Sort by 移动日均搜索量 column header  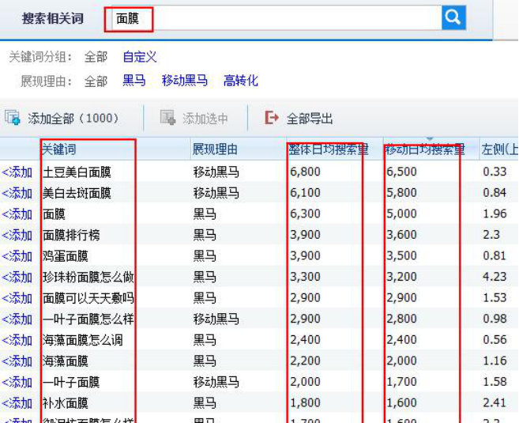pyautogui.click(x=424, y=149)
